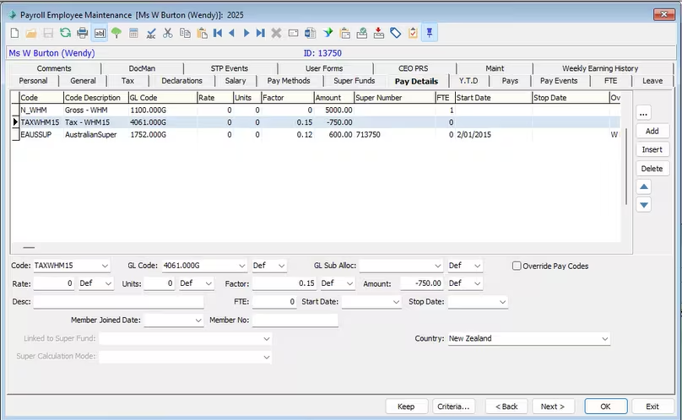Click the blue pin icon in toolbar
This screenshot has width=682, height=420.
[430, 33]
